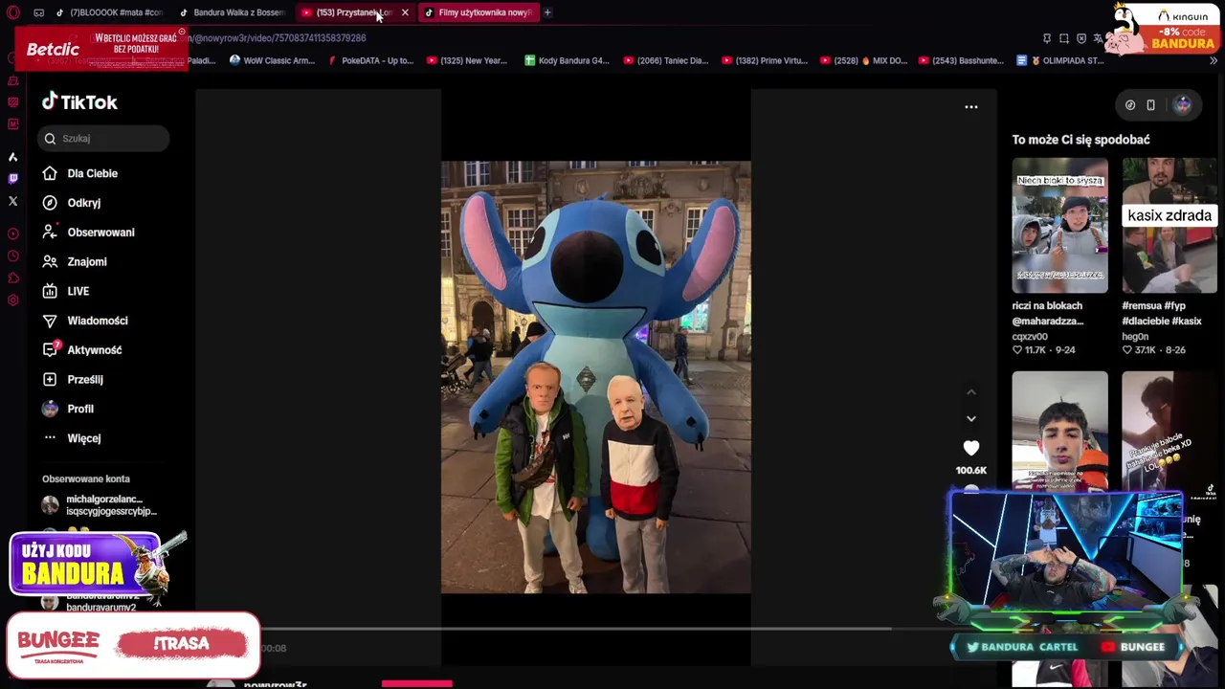Click the phone app download icon
The width and height of the screenshot is (1225, 689).
point(1150,105)
